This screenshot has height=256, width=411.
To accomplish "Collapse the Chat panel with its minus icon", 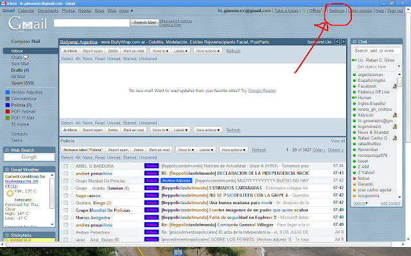I will tap(354, 42).
